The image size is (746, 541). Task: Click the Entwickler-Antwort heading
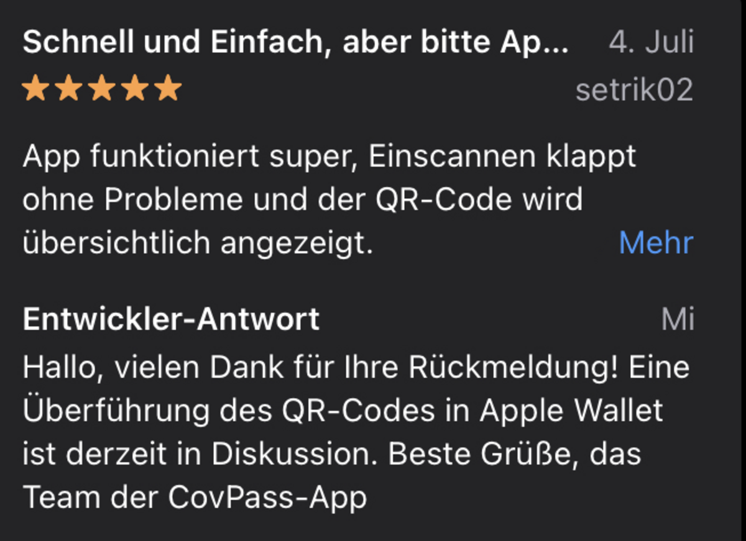(x=171, y=319)
